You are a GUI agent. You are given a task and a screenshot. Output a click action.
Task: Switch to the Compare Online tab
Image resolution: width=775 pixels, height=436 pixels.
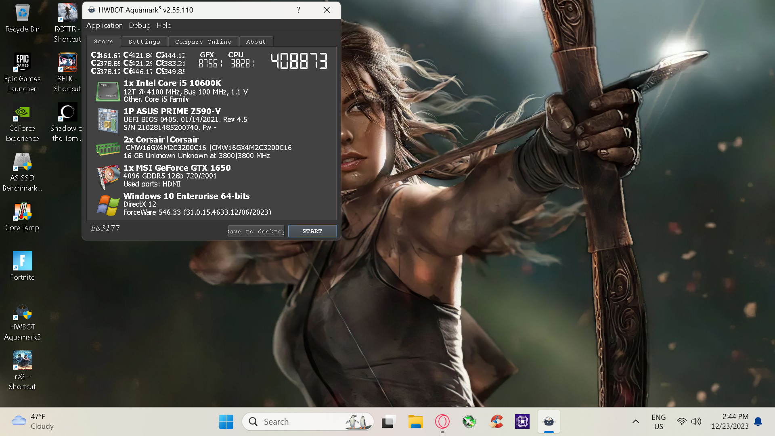point(203,42)
